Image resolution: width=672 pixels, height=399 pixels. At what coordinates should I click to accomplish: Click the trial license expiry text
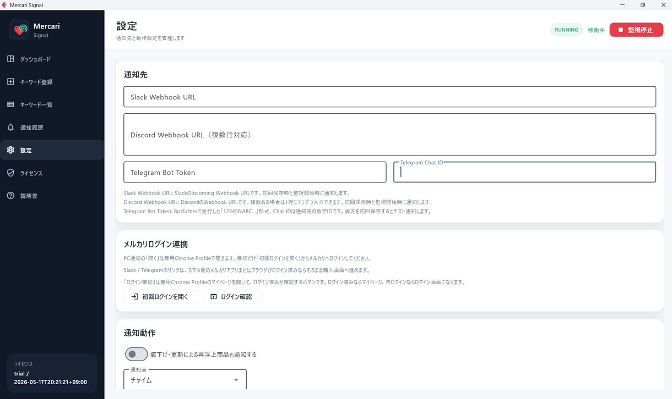pos(51,378)
